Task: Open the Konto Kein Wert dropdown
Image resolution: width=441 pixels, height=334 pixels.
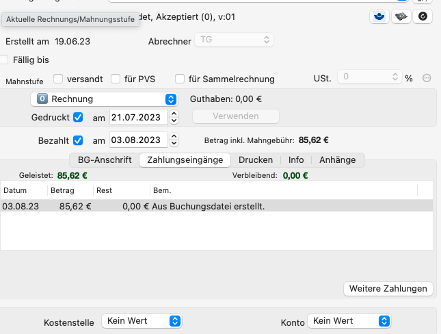Action: [349, 321]
